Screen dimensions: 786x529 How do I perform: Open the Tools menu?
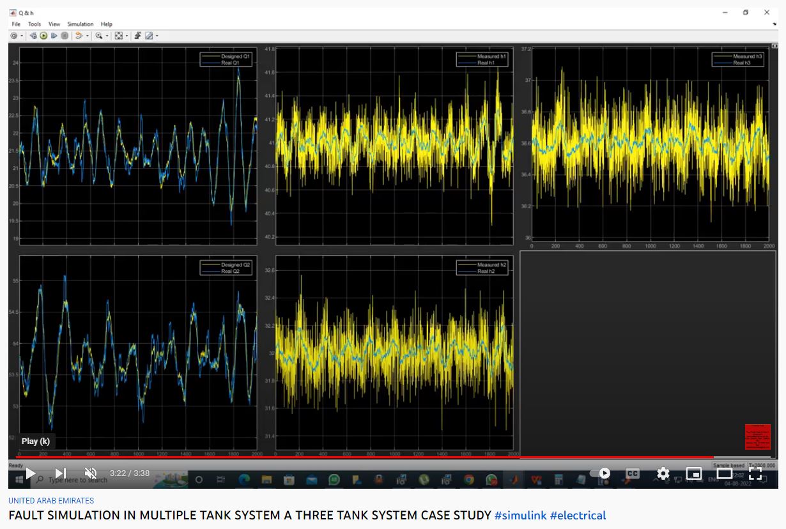(34, 24)
